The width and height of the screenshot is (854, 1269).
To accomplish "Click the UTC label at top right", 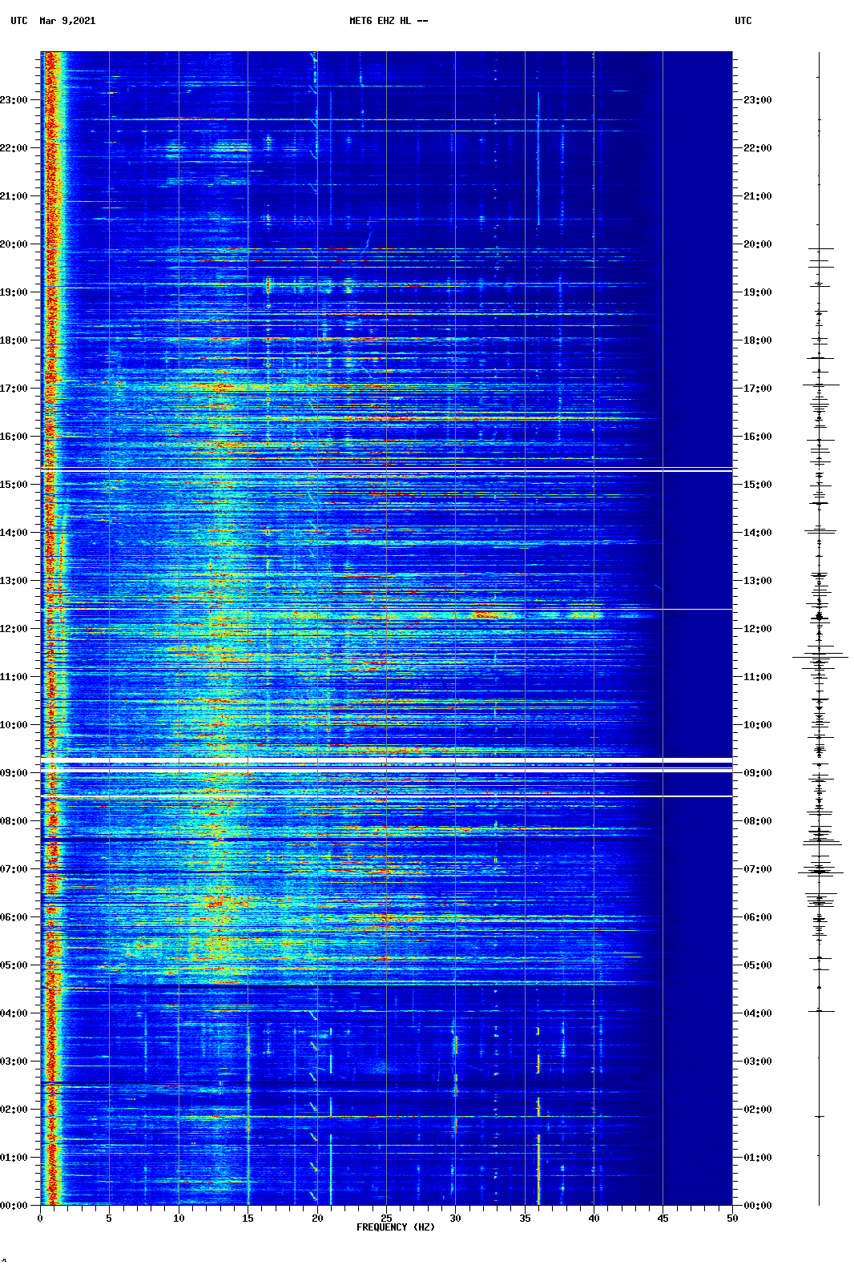I will pyautogui.click(x=743, y=21).
